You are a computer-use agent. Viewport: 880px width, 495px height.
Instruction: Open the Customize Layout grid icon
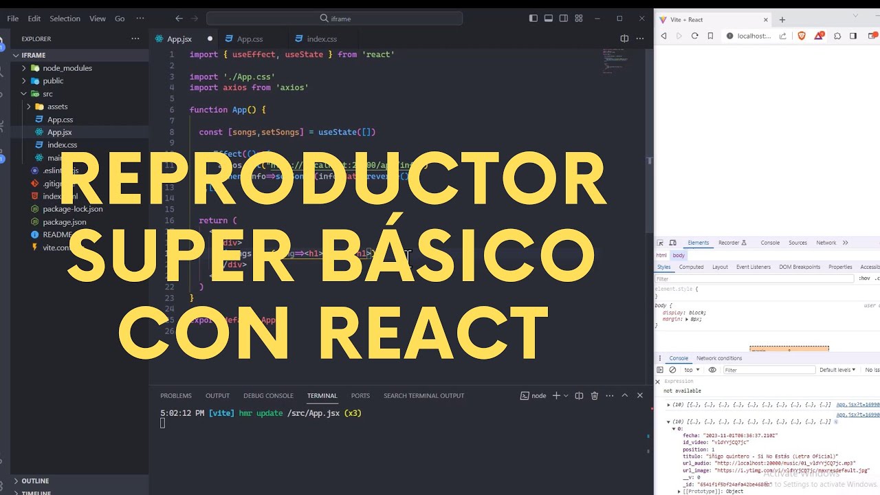point(579,19)
